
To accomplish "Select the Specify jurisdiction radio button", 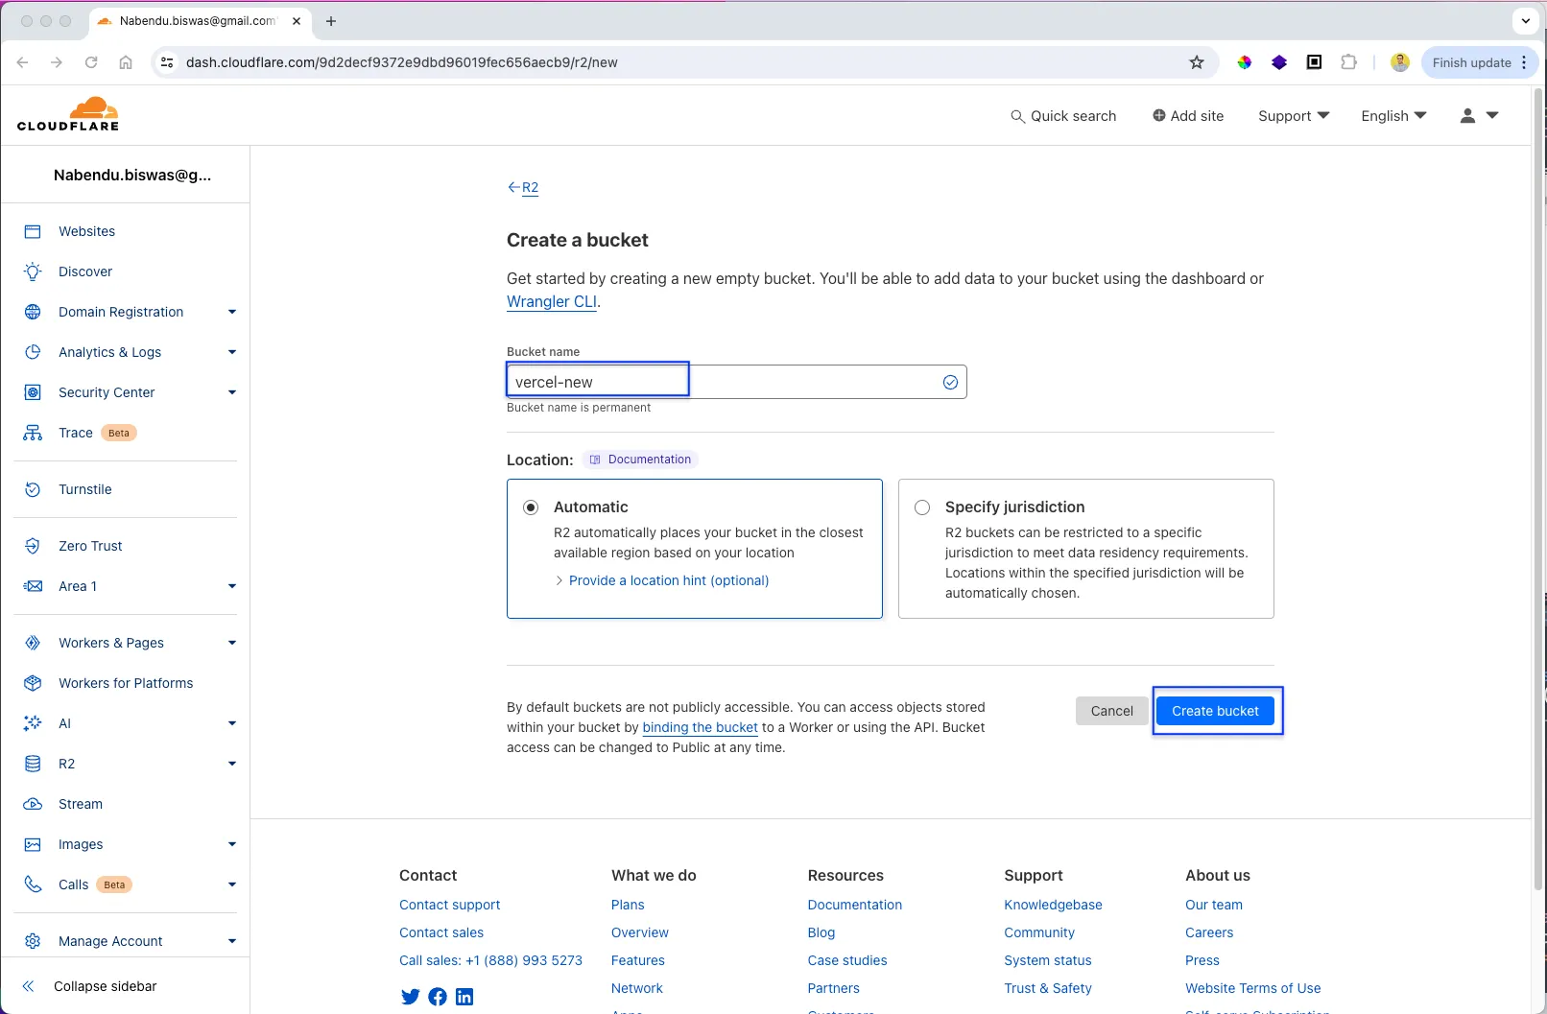I will 922,507.
